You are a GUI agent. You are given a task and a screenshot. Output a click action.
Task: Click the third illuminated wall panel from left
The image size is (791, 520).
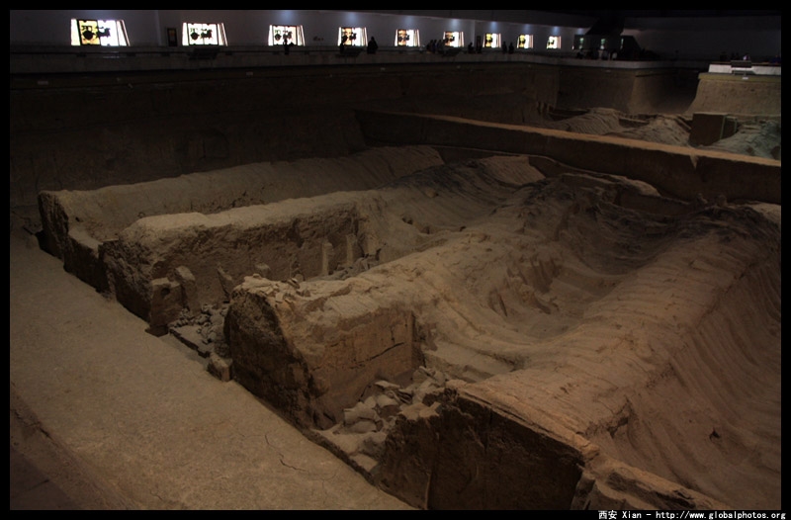point(286,36)
